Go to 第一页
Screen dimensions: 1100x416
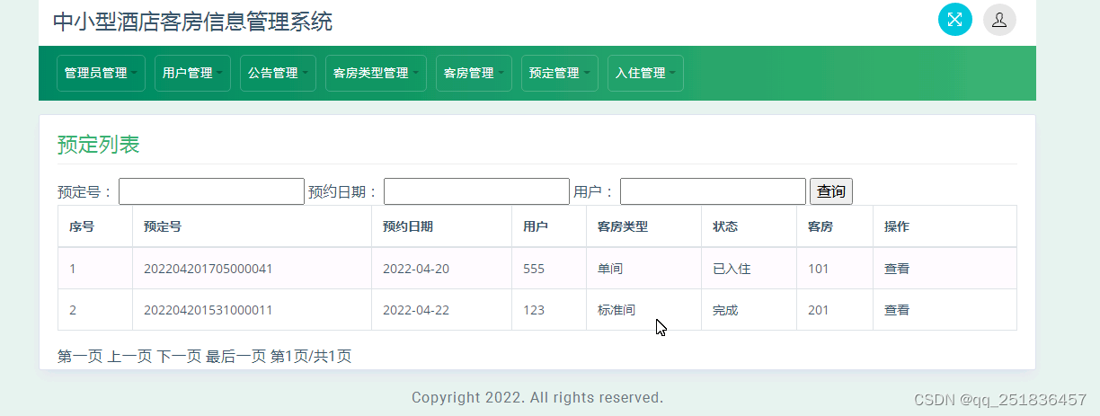pyautogui.click(x=81, y=357)
